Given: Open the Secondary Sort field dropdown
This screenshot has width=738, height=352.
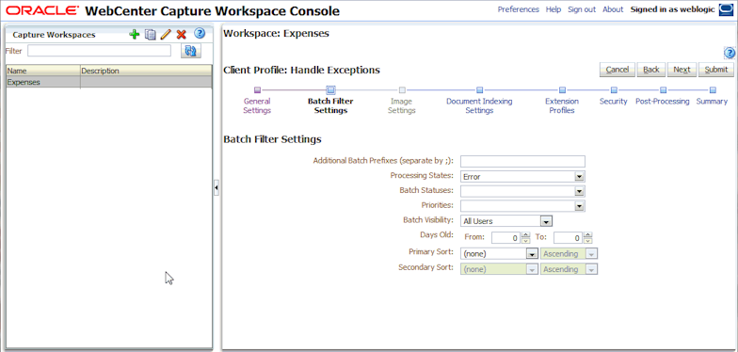Looking at the screenshot, I should 531,269.
